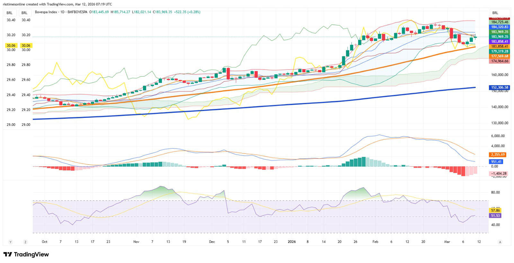The height and width of the screenshot is (263, 514).
Task: Click the low price L182,021.14
Action: pyautogui.click(x=141, y=12)
